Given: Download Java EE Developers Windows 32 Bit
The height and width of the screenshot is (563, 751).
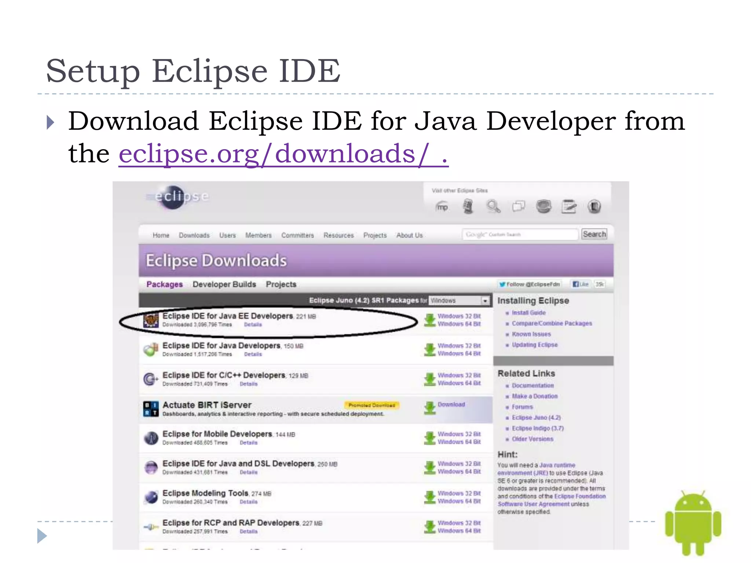Looking at the screenshot, I should (x=459, y=316).
